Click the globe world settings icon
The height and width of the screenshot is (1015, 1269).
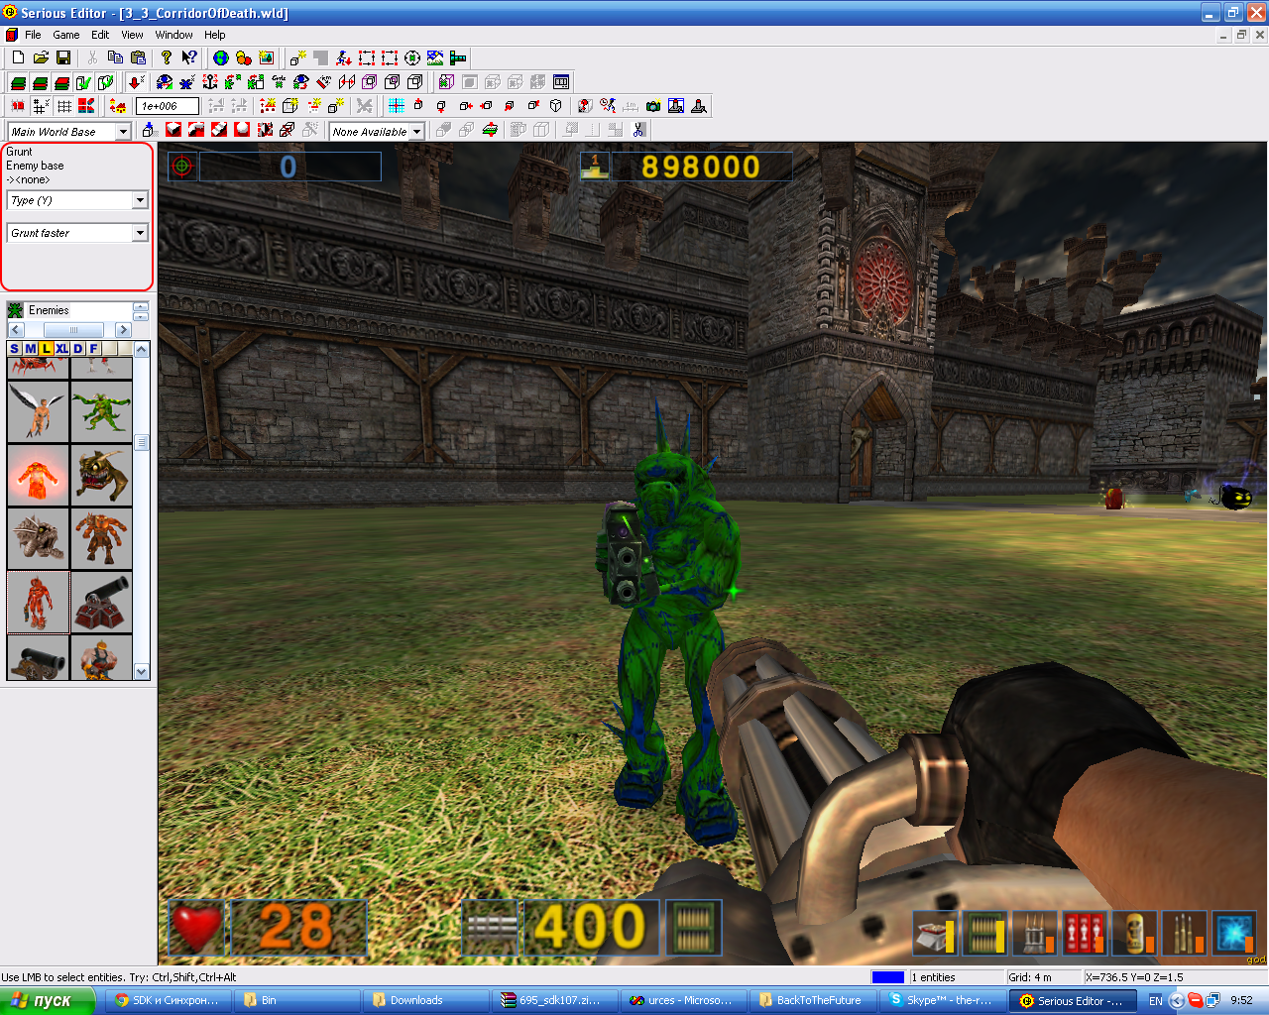tap(221, 57)
